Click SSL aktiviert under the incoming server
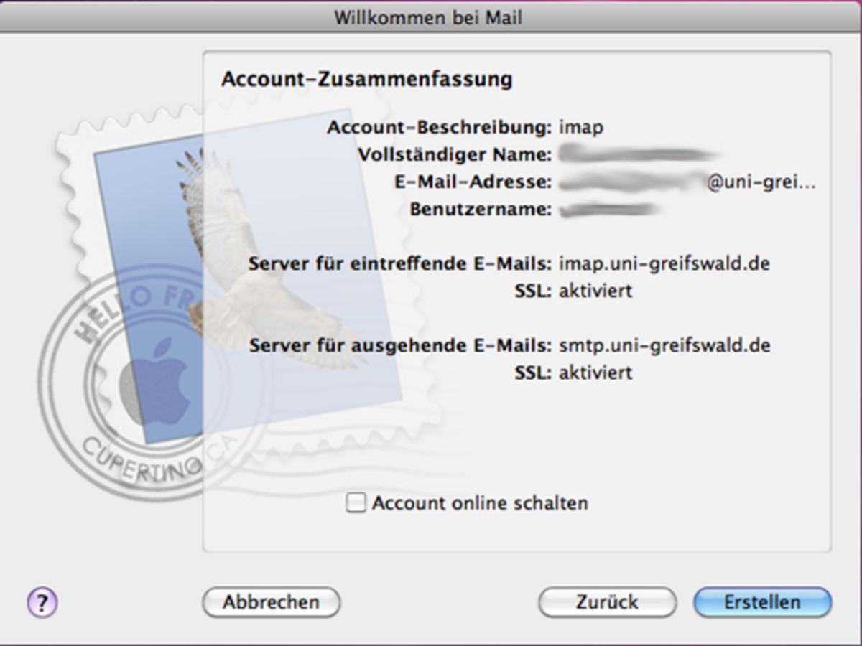 pos(595,291)
